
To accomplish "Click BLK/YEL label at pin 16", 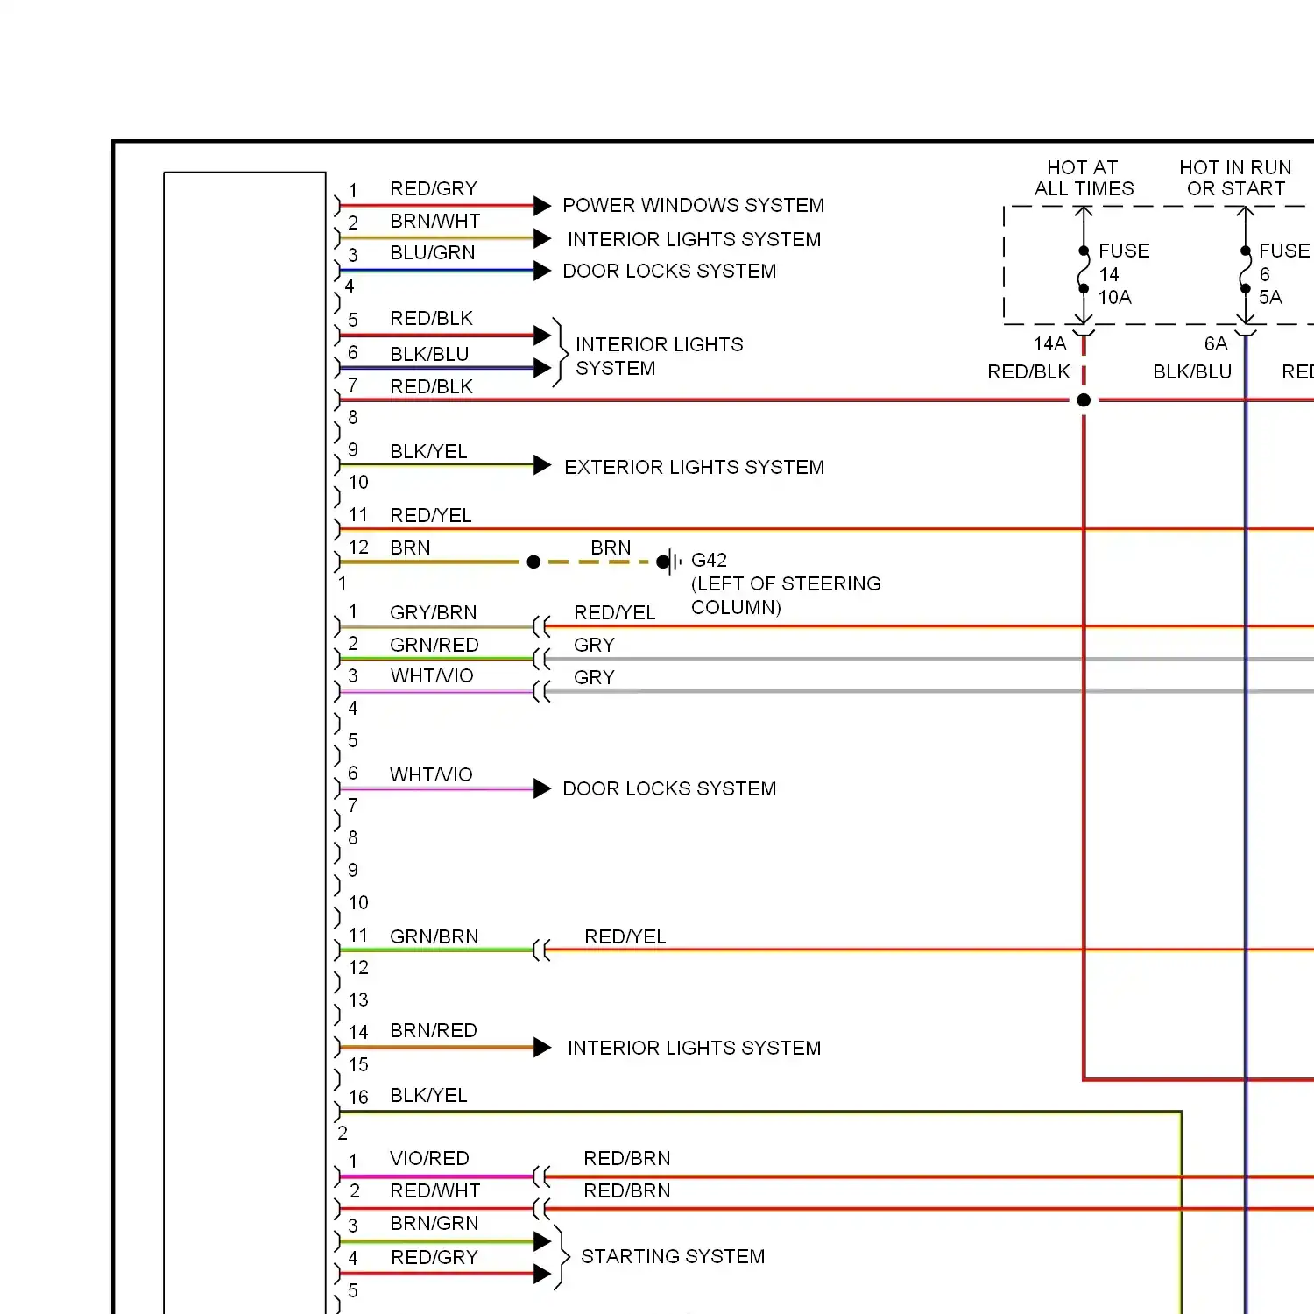I will tap(428, 1095).
